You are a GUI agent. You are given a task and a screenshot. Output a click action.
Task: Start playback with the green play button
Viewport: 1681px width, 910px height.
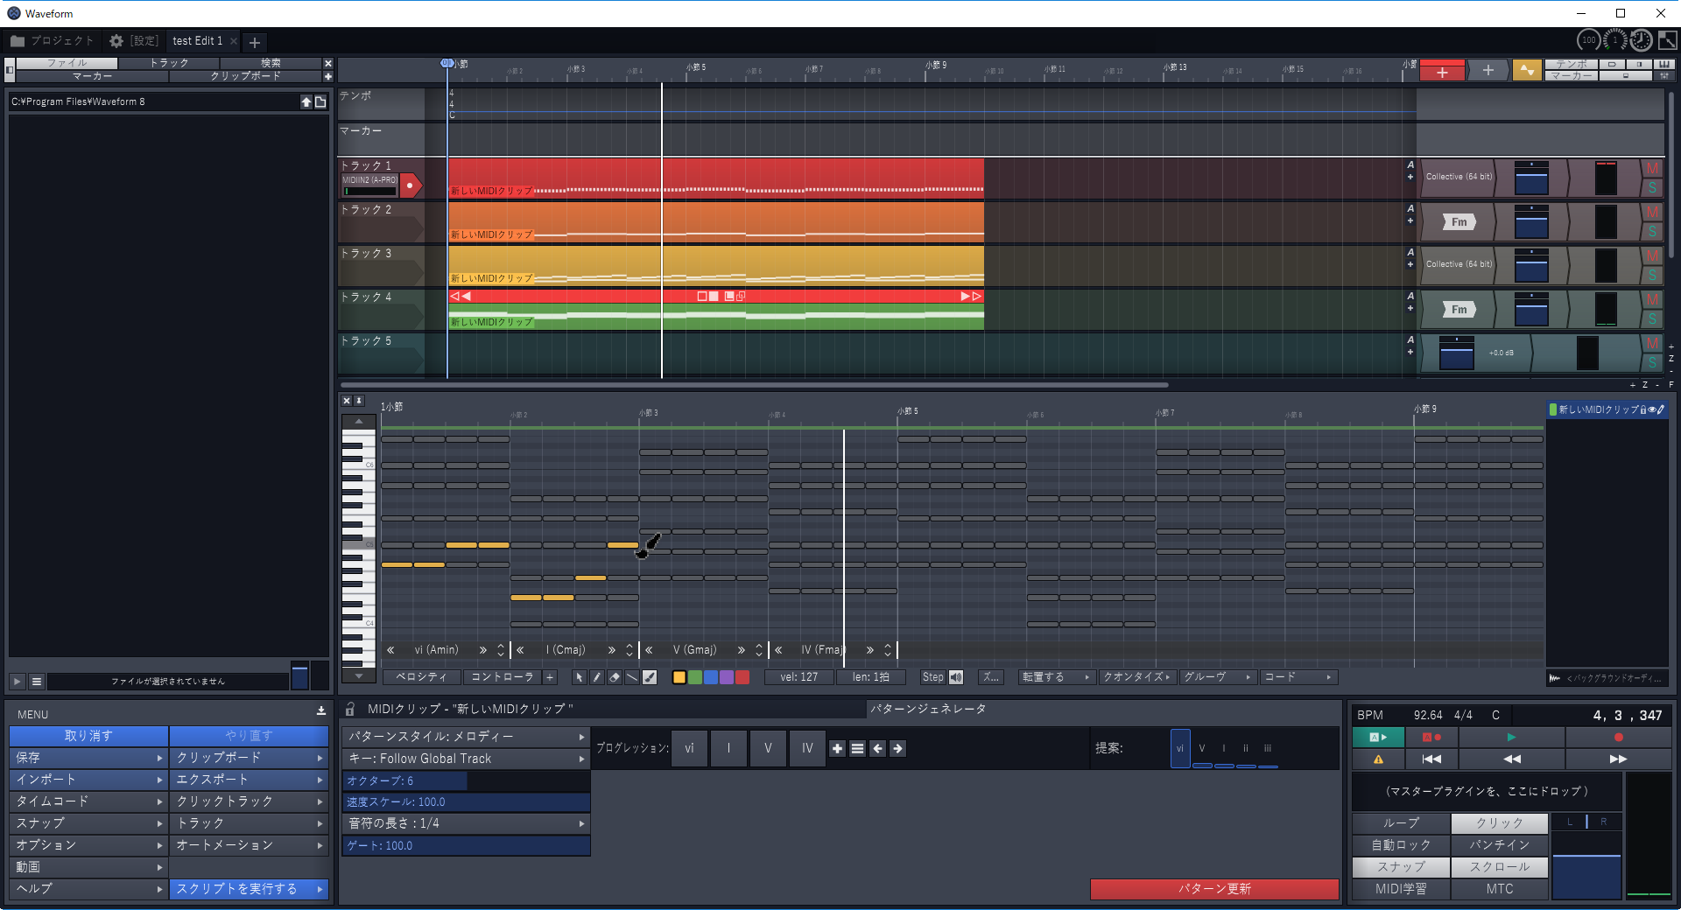pyautogui.click(x=1511, y=738)
